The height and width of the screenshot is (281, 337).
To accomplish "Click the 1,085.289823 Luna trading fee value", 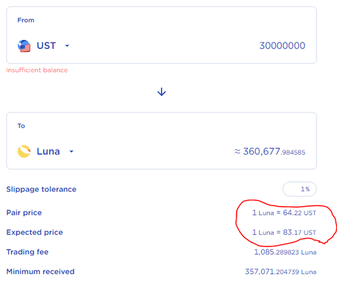I will [x=285, y=252].
